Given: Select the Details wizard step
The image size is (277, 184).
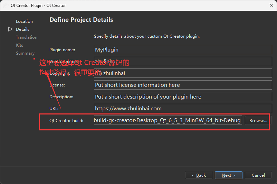Looking at the screenshot, I should tap(22, 29).
